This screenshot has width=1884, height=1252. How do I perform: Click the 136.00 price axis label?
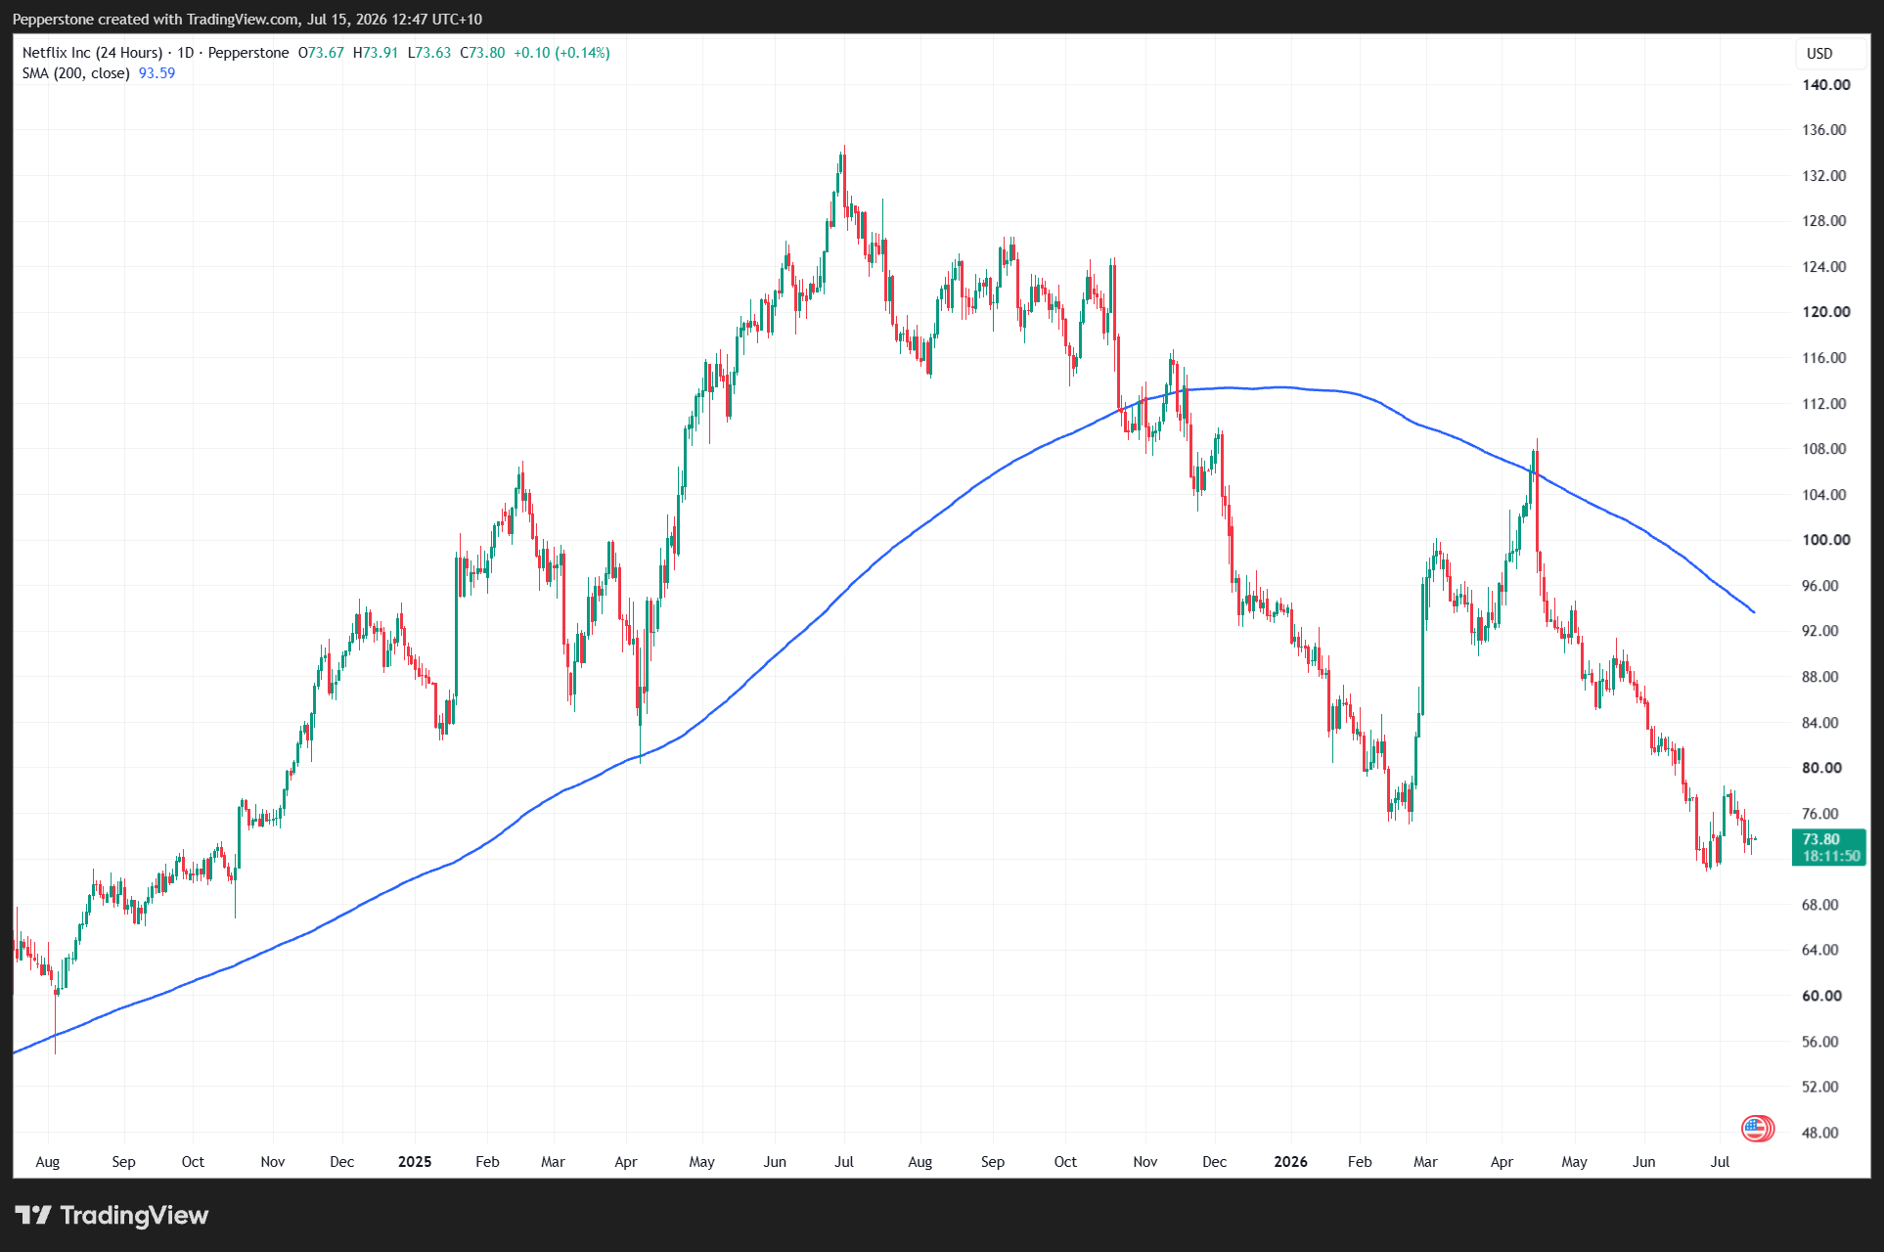click(1824, 130)
